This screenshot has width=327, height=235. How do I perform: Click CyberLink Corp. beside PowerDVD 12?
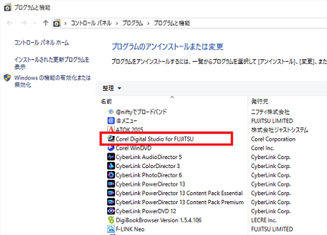pos(271,211)
